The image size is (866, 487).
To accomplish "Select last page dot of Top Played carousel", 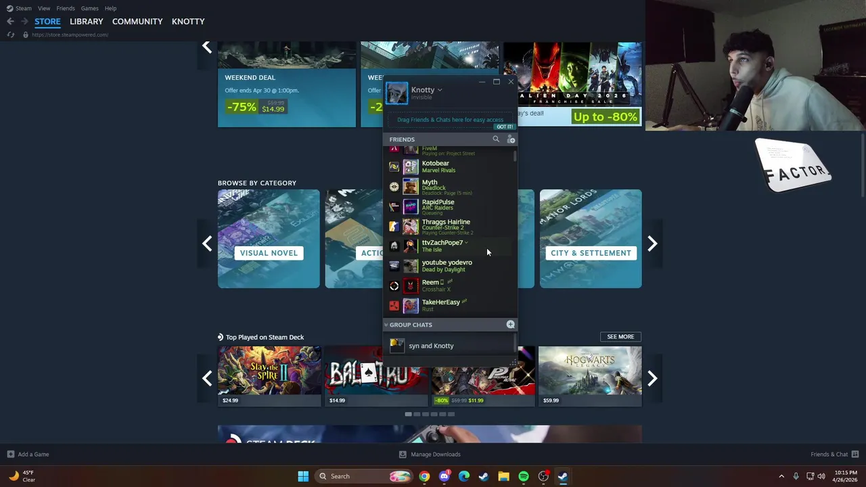I will pos(451,414).
